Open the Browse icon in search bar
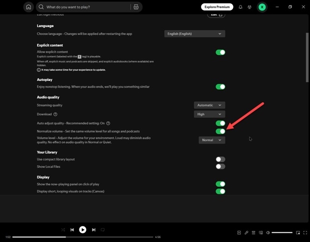This screenshot has width=310, height=242. [136, 7]
